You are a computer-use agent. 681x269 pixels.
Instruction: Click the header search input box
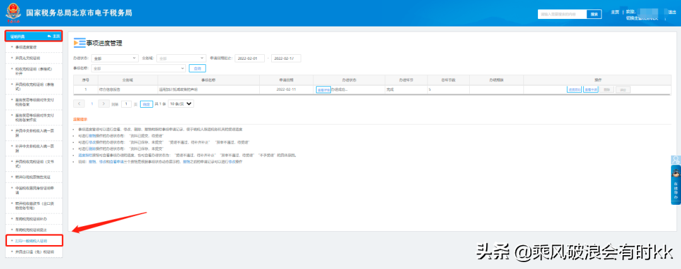pyautogui.click(x=562, y=14)
